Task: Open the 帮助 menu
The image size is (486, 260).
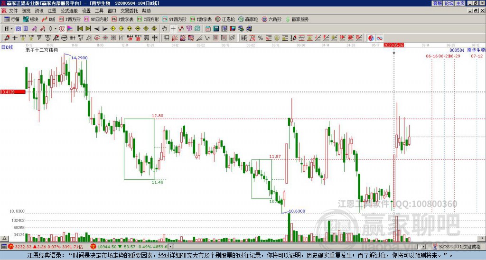Action: click(146, 11)
